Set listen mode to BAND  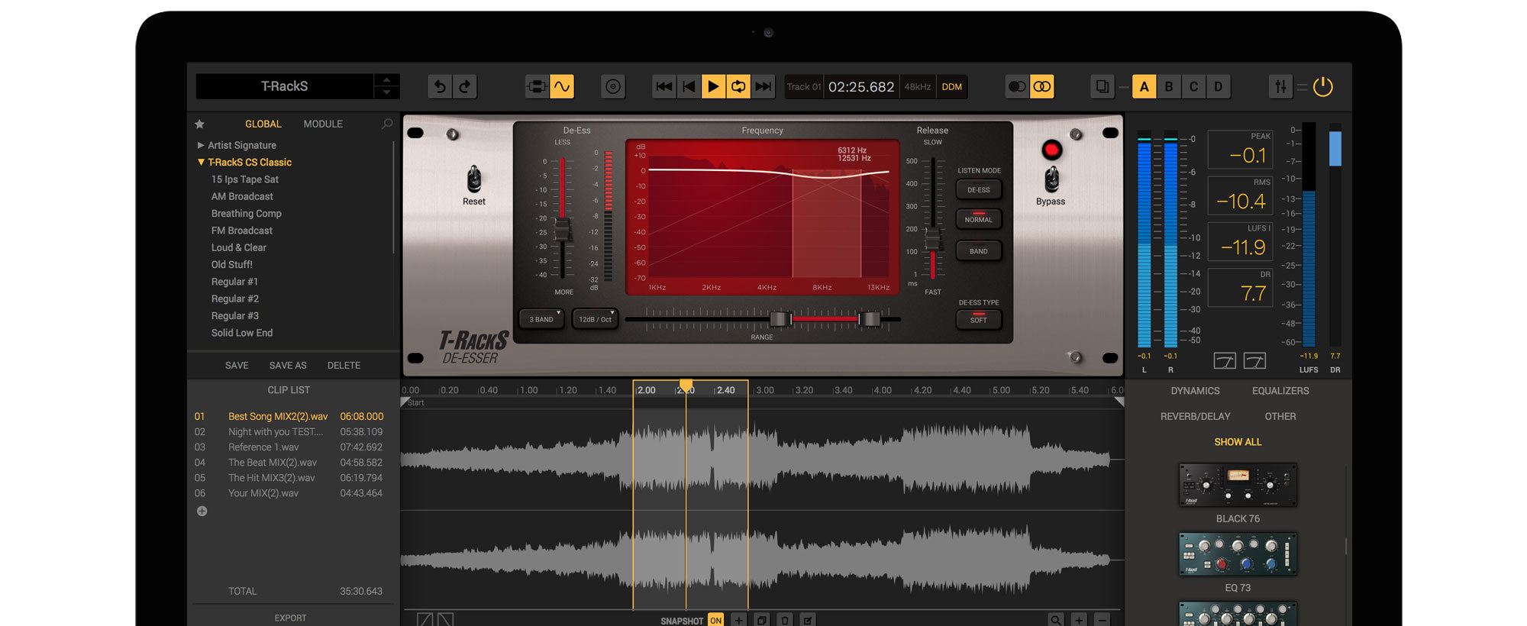pyautogui.click(x=979, y=250)
